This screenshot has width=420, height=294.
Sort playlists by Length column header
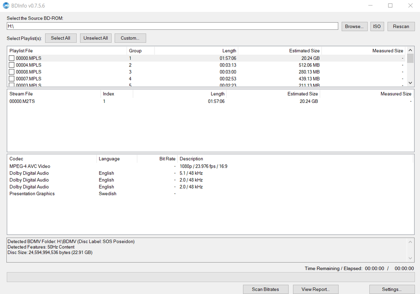pos(196,51)
